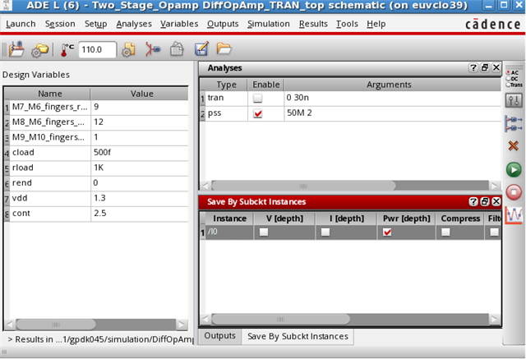Click the orange X Delete icon
This screenshot has height=359, width=526.
coord(514,145)
